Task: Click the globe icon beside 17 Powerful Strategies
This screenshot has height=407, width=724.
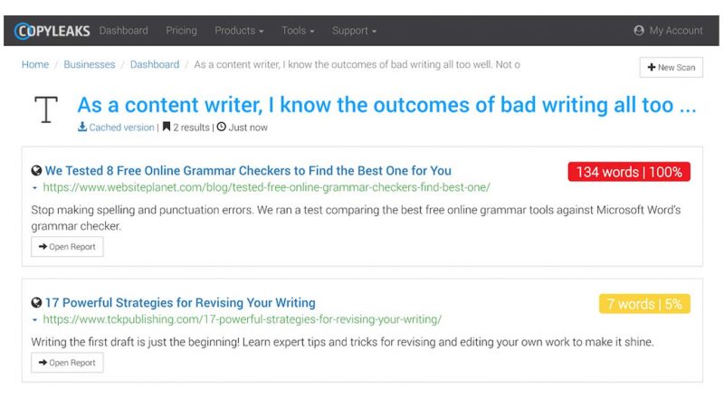Action: pos(36,303)
